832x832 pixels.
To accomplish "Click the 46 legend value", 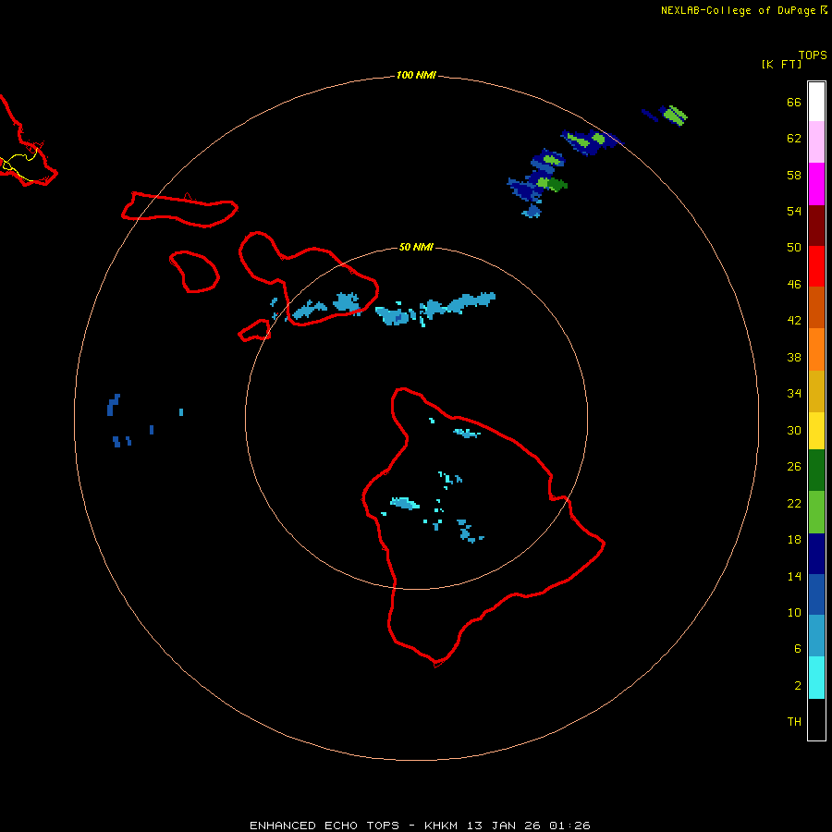I will [x=794, y=284].
